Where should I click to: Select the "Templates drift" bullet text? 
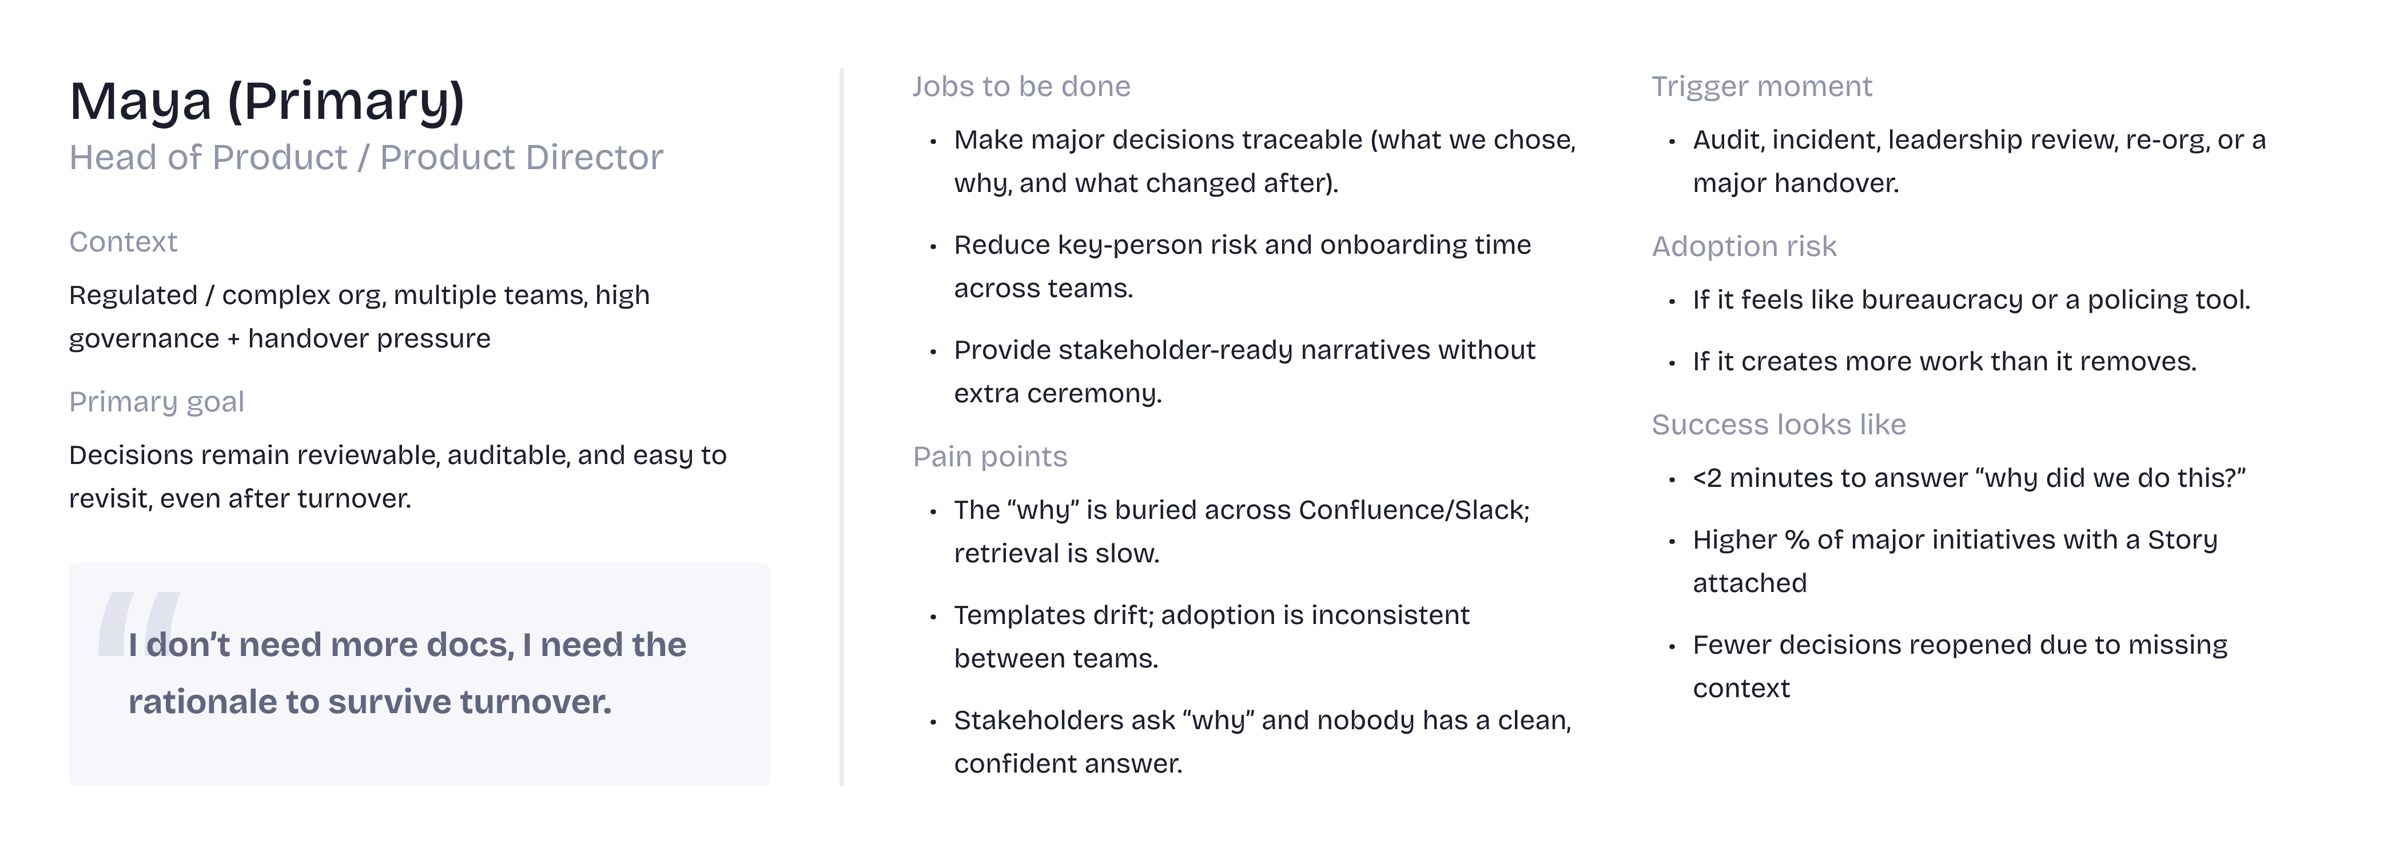(1211, 635)
